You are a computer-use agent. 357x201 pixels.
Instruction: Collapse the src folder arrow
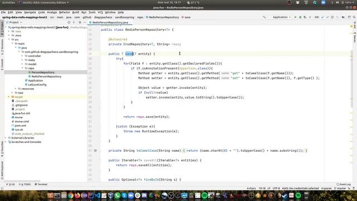[x=9, y=40]
